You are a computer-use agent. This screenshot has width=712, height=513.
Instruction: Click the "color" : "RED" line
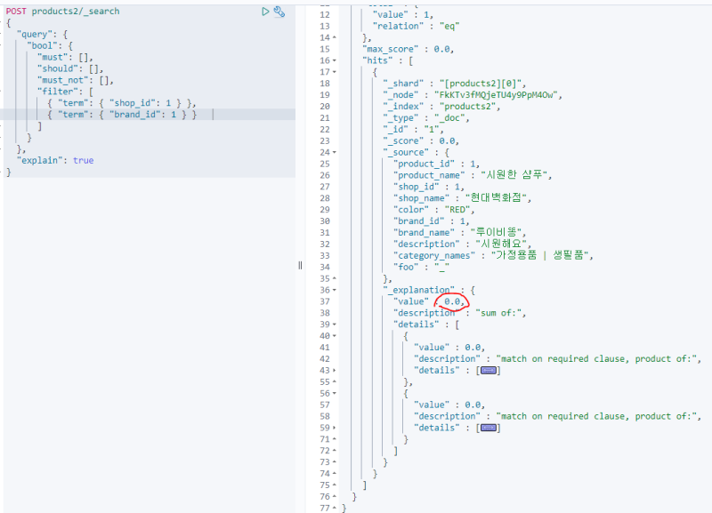433,210
